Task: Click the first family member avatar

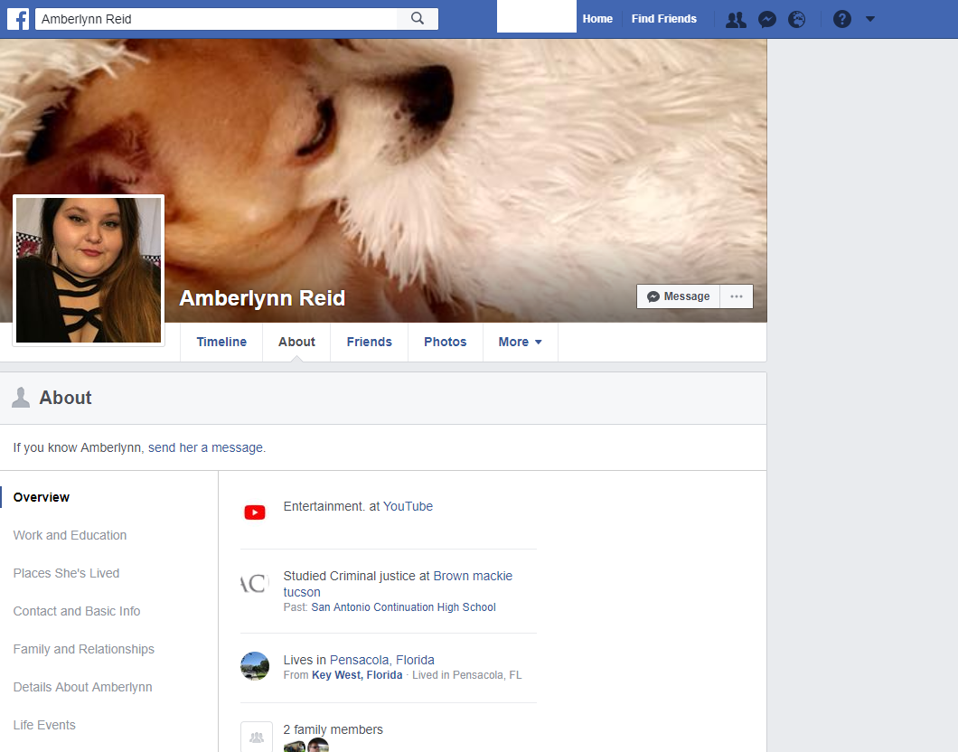Action: (295, 746)
